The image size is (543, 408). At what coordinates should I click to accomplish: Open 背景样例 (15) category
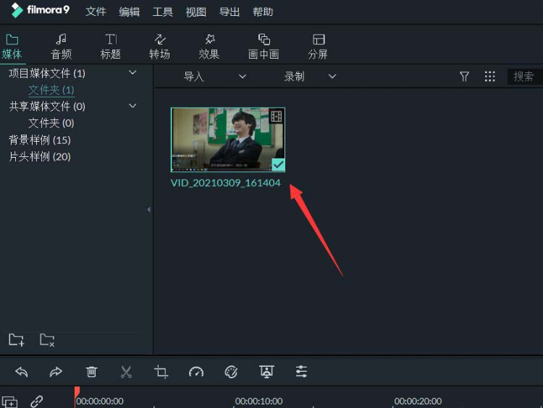[x=40, y=140]
